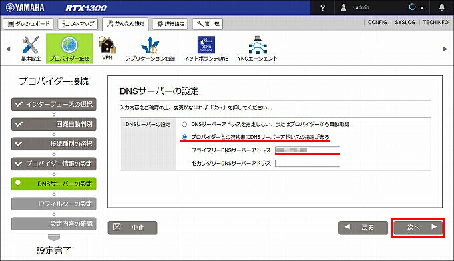Click 設定内容の確認 step

(54, 224)
